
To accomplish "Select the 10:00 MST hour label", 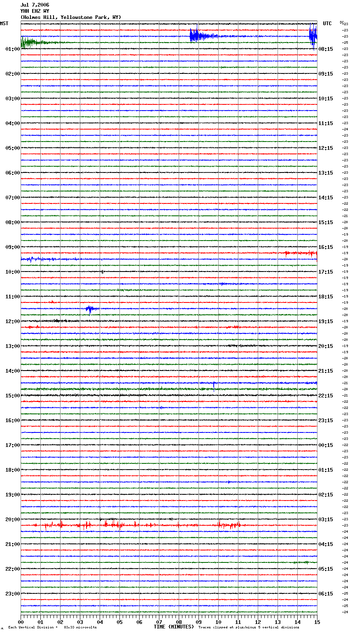I will [13, 272].
